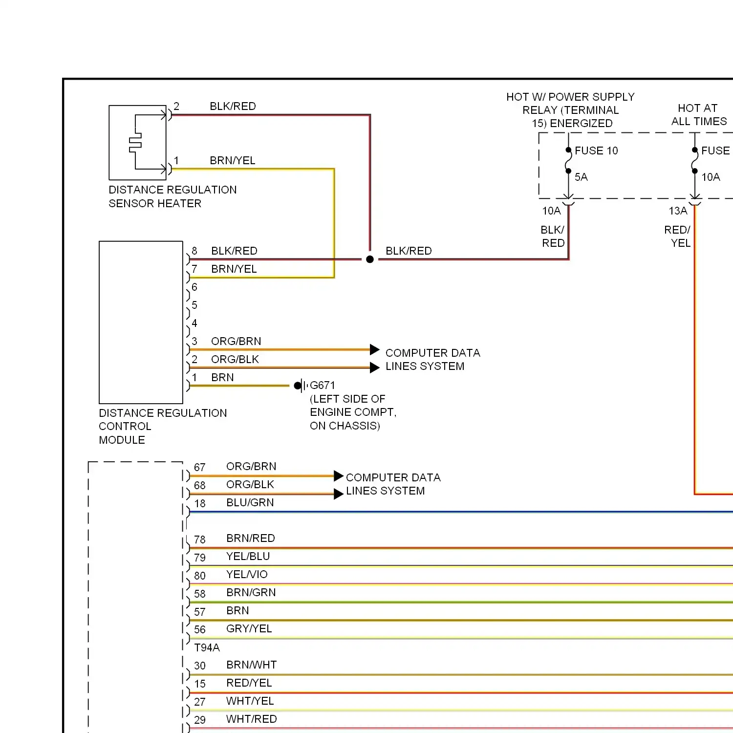Click the BRN/WHT wire label

(x=252, y=665)
